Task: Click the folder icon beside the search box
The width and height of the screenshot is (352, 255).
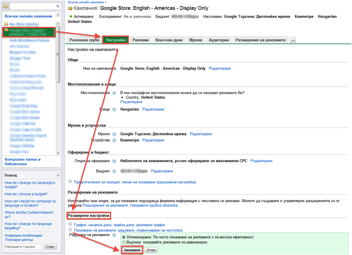Action: (5, 6)
